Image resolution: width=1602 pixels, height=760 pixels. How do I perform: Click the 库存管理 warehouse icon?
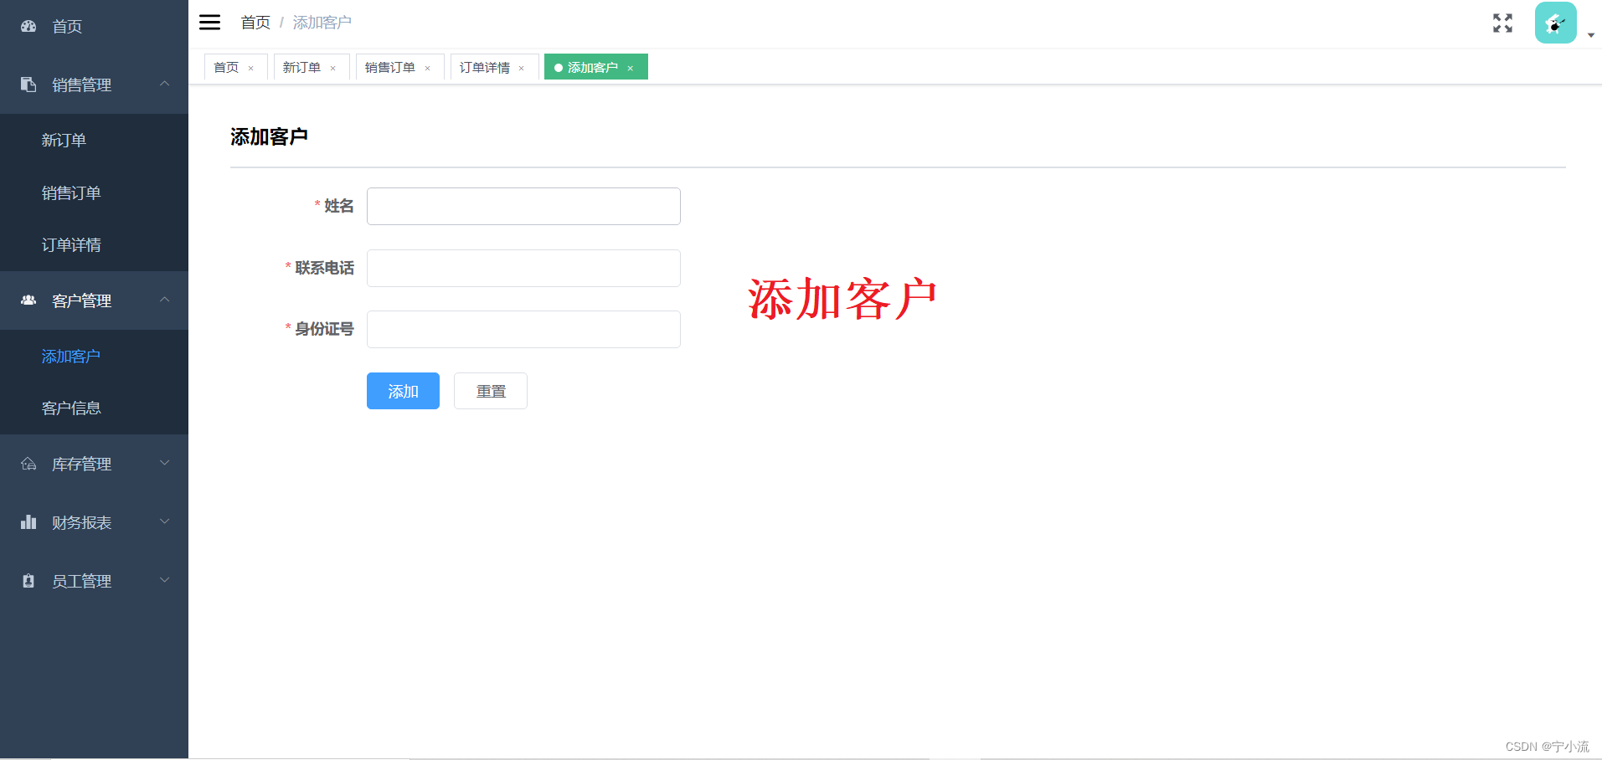point(28,464)
